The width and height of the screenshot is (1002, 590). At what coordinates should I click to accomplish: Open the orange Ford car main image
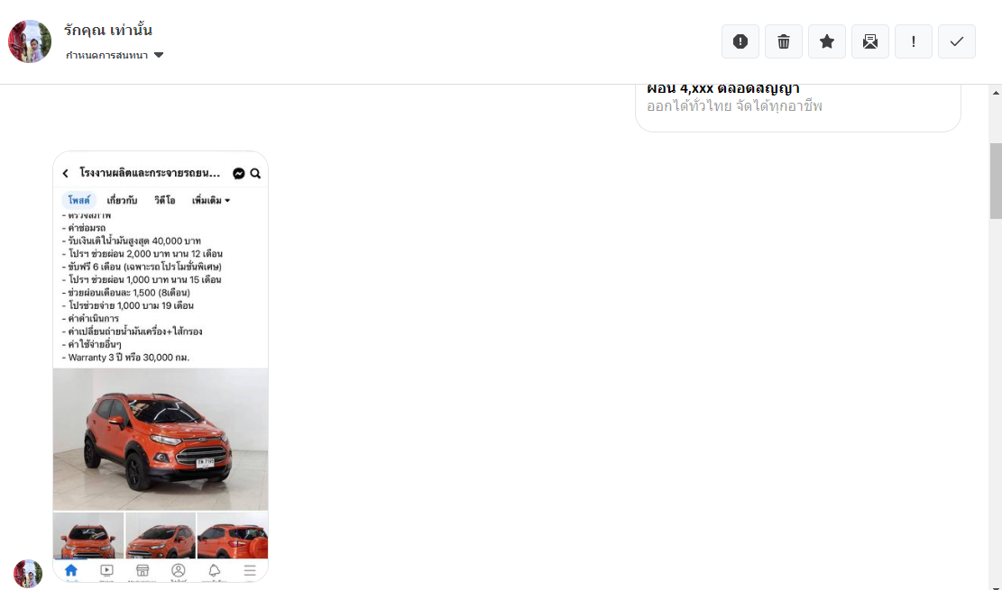point(161,440)
